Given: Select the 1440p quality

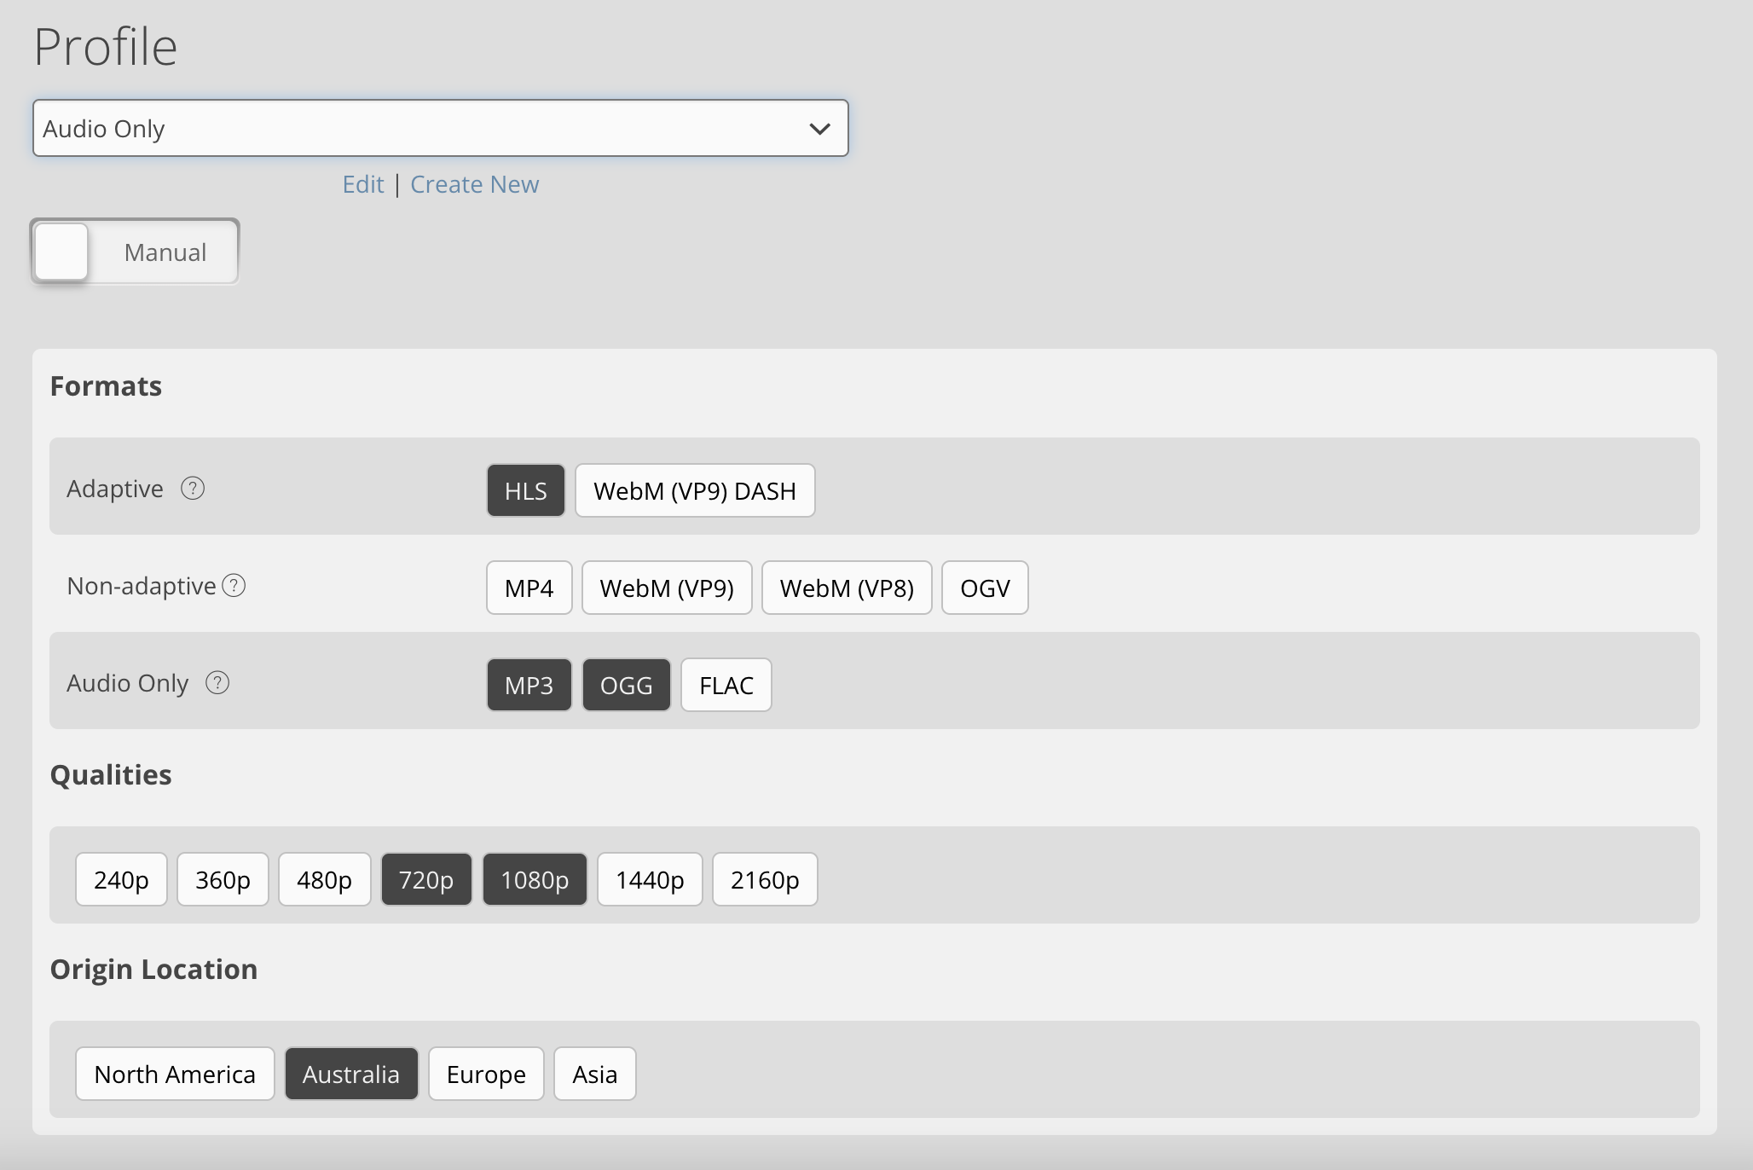Looking at the screenshot, I should click(650, 879).
